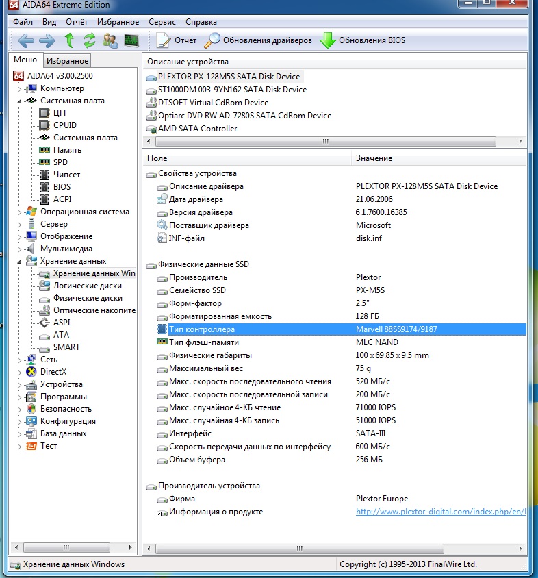Expand the Компьютер tree node
The height and width of the screenshot is (578, 538).
pyautogui.click(x=20, y=88)
